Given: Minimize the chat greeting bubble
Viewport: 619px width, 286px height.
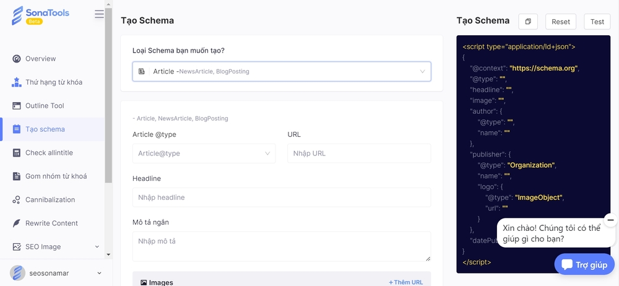Looking at the screenshot, I should tap(610, 220).
